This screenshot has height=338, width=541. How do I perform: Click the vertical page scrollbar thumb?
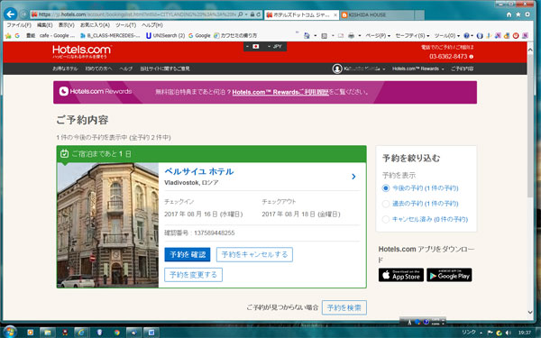tap(530, 126)
